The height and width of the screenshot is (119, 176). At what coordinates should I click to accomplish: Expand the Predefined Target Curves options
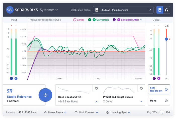click(x=141, y=102)
